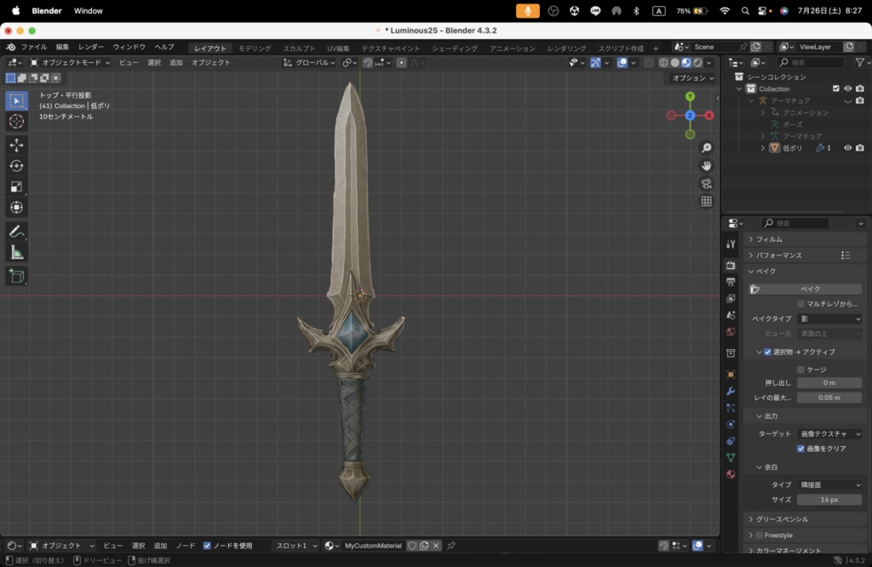Hide the 低ポリ object with the eye icon
Viewport: 872px width, 567px height.
click(x=847, y=148)
